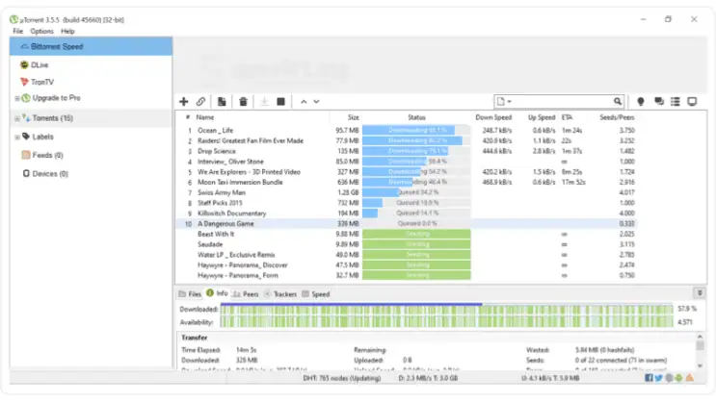Click the Add Torrent plus icon
This screenshot has height=402, width=716.
pyautogui.click(x=183, y=102)
